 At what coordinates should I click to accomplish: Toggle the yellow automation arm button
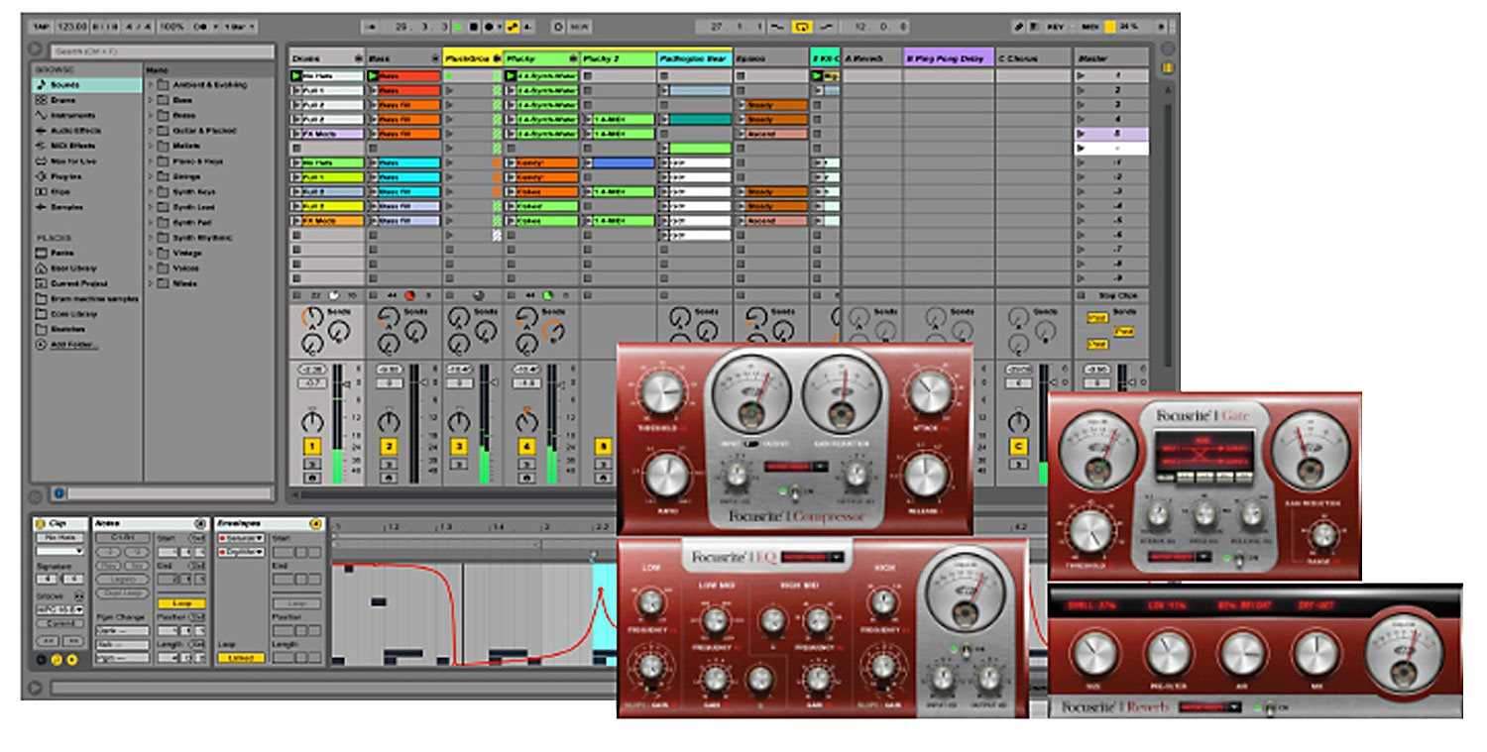click(513, 27)
